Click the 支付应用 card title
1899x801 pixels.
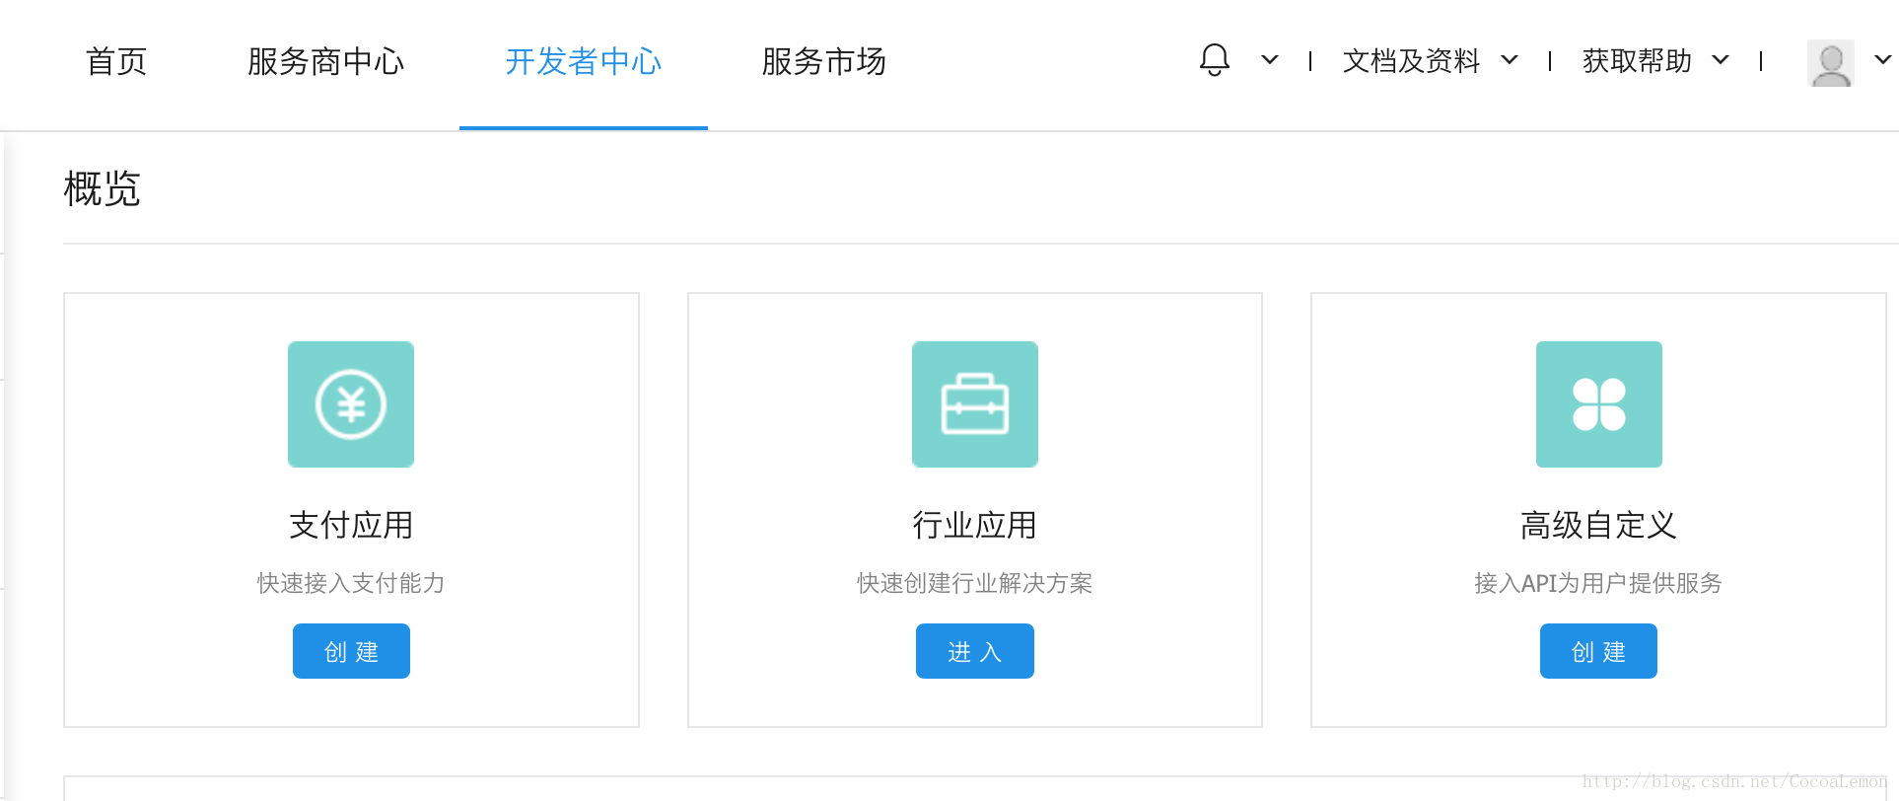click(351, 525)
